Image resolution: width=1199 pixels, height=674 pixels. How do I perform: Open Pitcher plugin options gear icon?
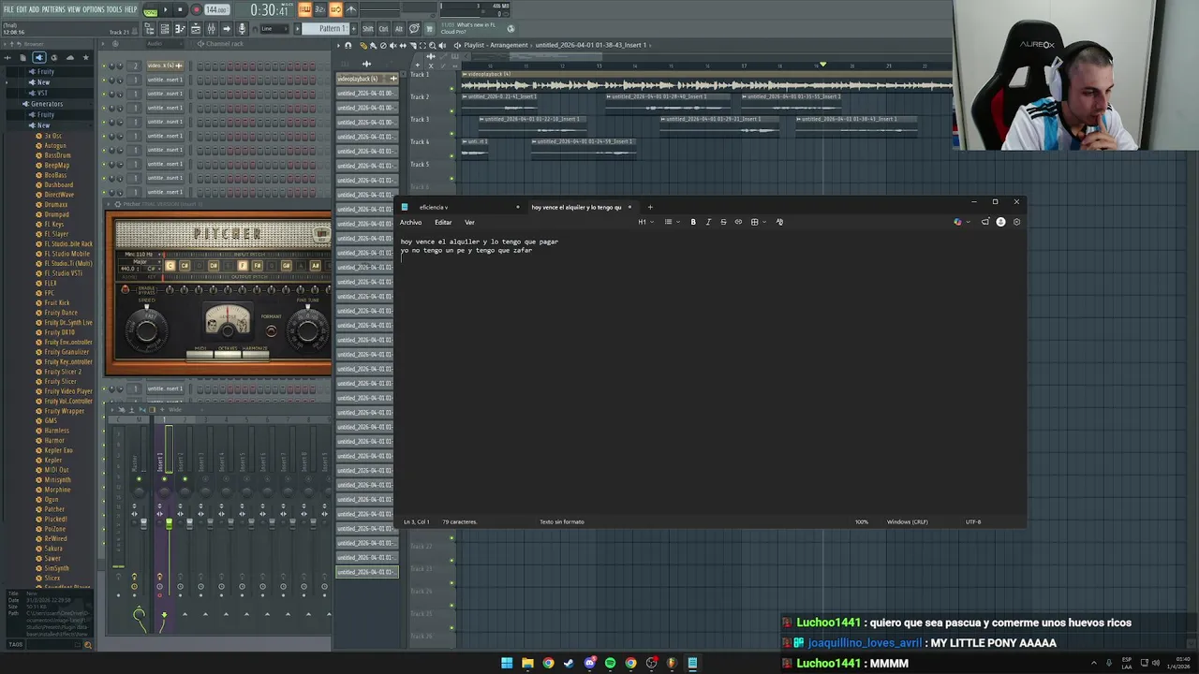click(x=117, y=204)
